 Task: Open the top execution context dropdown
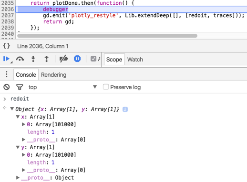click(63, 87)
